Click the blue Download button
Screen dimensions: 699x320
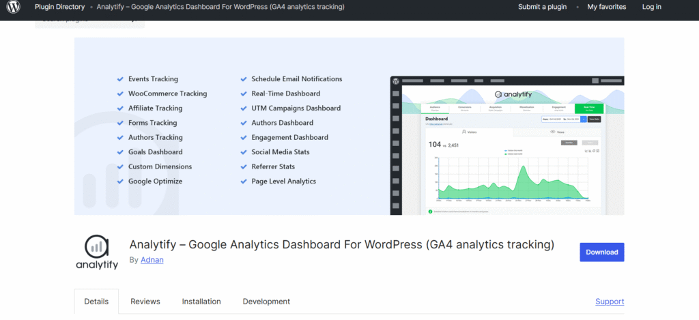tap(602, 252)
